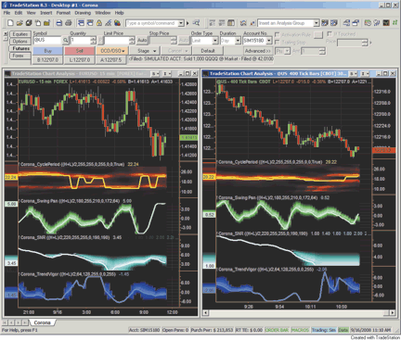Click inside the Quantity input field
Screen dimensions: 401x340
(x=80, y=41)
